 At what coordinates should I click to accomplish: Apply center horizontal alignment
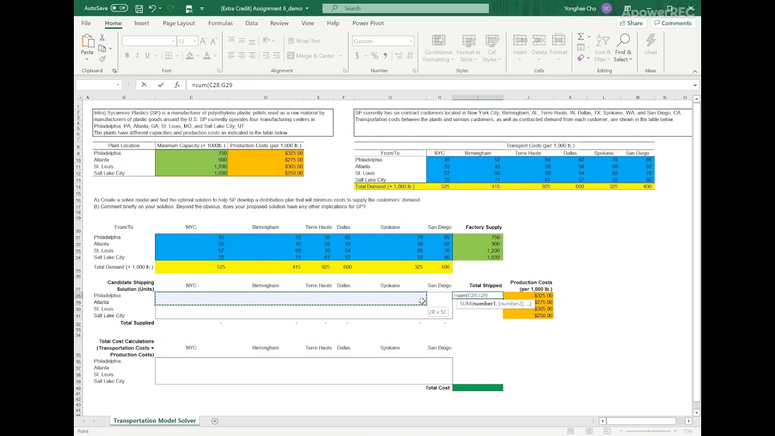tap(242, 56)
